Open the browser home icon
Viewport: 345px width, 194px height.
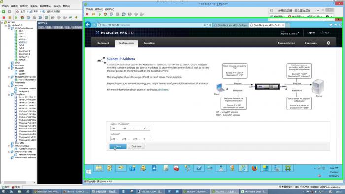coord(331,25)
